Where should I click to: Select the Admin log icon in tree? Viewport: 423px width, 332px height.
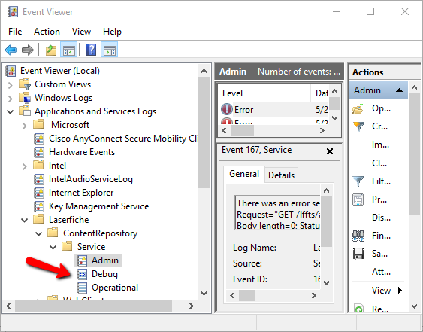tap(82, 260)
